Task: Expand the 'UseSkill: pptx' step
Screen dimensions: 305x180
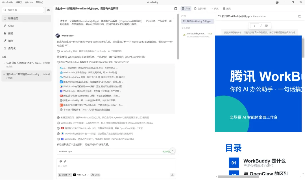Action: [x=116, y=152]
